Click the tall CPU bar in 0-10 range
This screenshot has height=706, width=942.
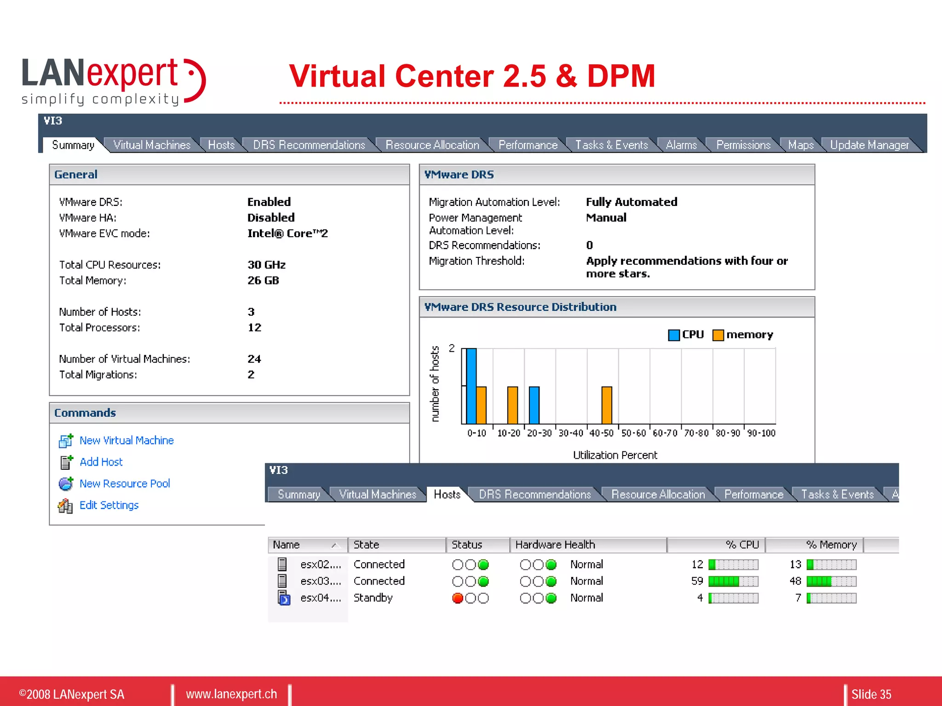[x=471, y=386]
